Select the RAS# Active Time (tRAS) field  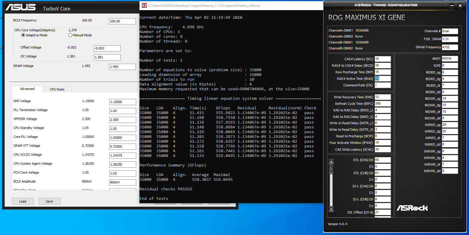(383, 79)
